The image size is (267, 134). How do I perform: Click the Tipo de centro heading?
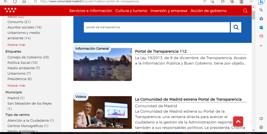tap(17, 115)
